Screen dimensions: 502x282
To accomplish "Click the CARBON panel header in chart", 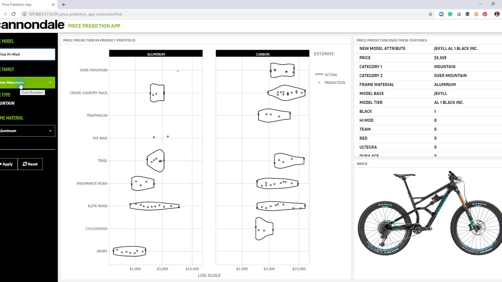I will tap(262, 54).
